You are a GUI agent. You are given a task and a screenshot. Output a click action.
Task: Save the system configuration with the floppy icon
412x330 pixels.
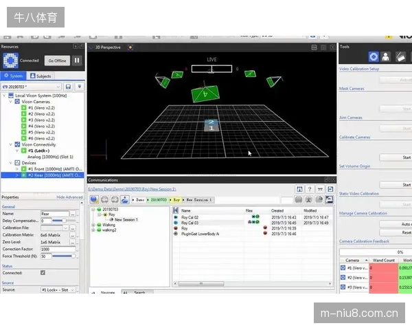[x=68, y=87]
